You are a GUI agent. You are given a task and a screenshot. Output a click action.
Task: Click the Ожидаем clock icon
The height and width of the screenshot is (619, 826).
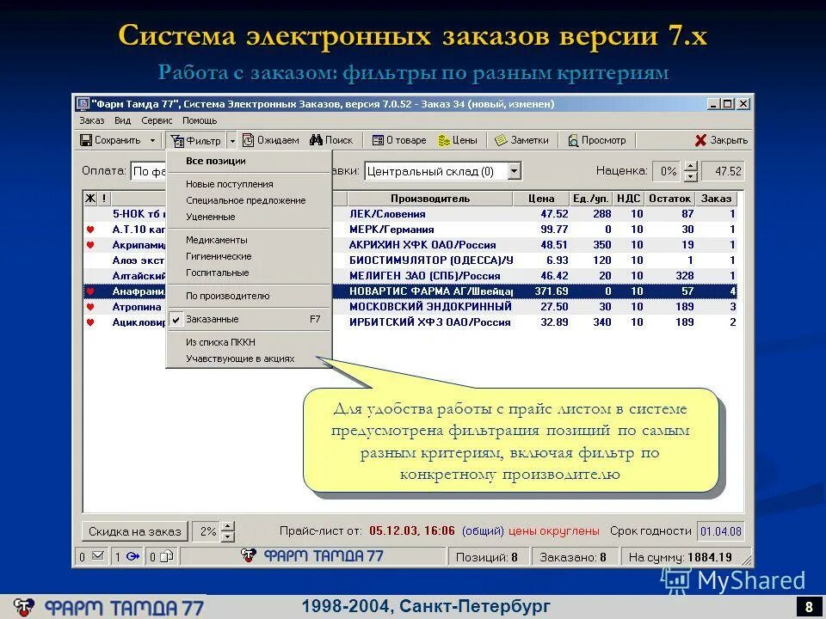(249, 140)
